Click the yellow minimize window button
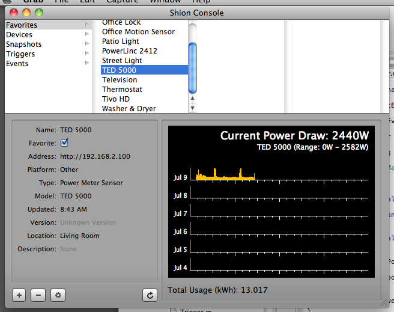The height and width of the screenshot is (312, 394). tap(26, 13)
